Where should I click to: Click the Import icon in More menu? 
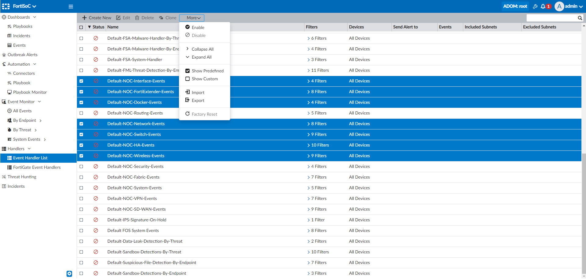187,92
